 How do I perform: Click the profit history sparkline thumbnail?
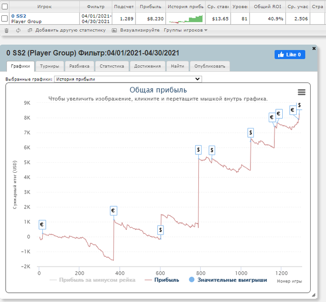coord(185,19)
